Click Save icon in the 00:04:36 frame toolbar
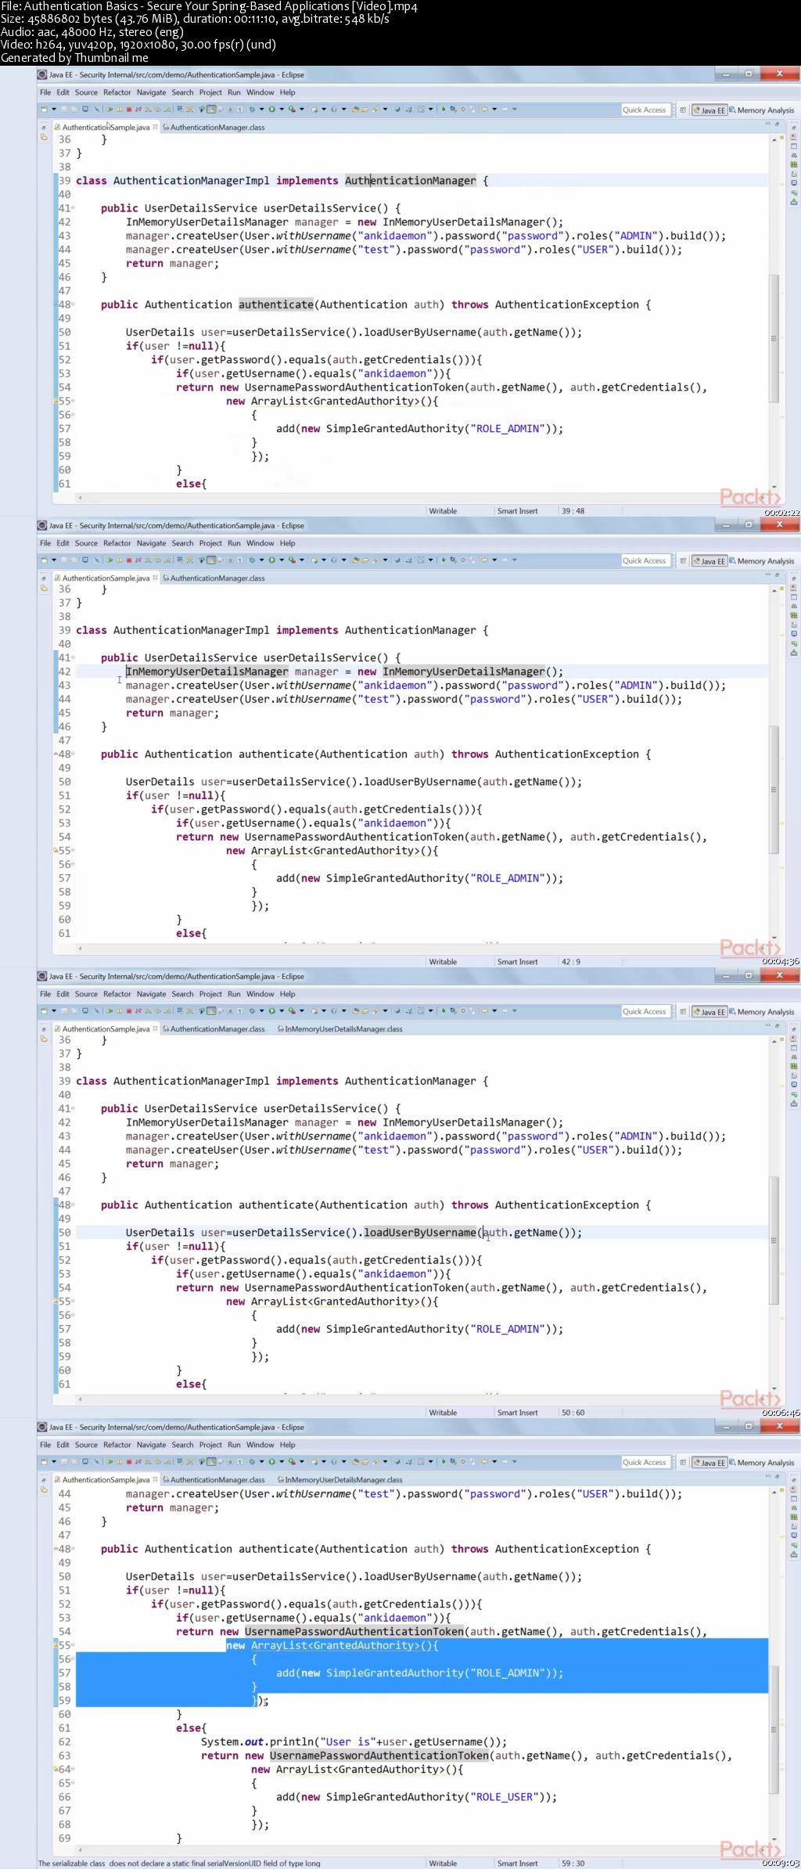The width and height of the screenshot is (801, 1869). pos(64,560)
